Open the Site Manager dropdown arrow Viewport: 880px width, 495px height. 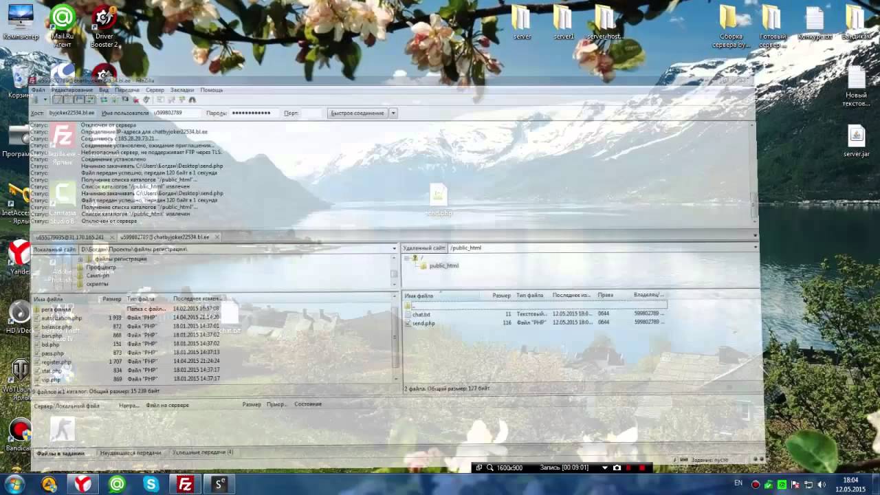45,100
